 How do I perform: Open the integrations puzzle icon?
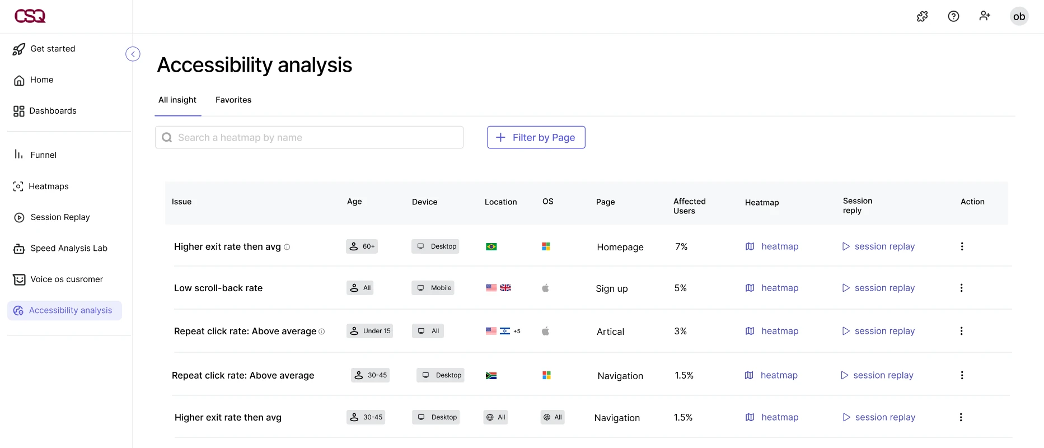(923, 17)
